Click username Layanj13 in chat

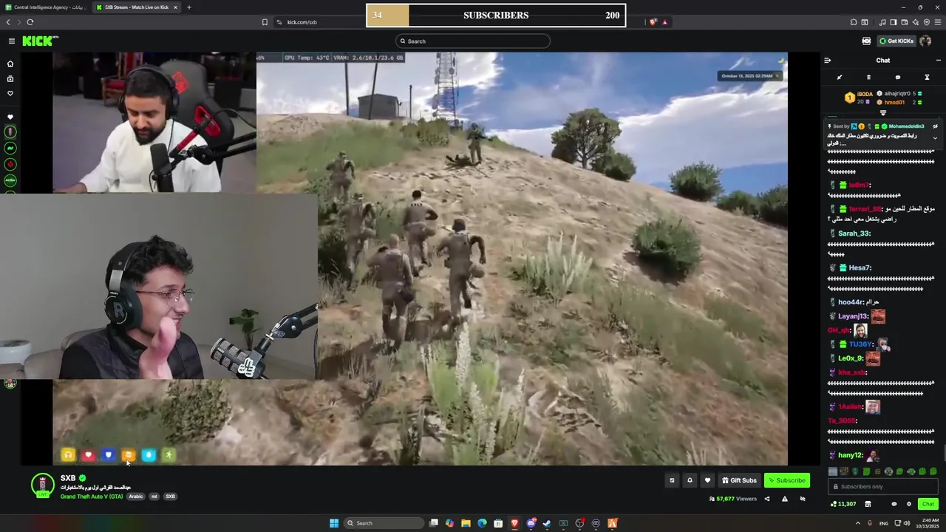[x=853, y=316]
